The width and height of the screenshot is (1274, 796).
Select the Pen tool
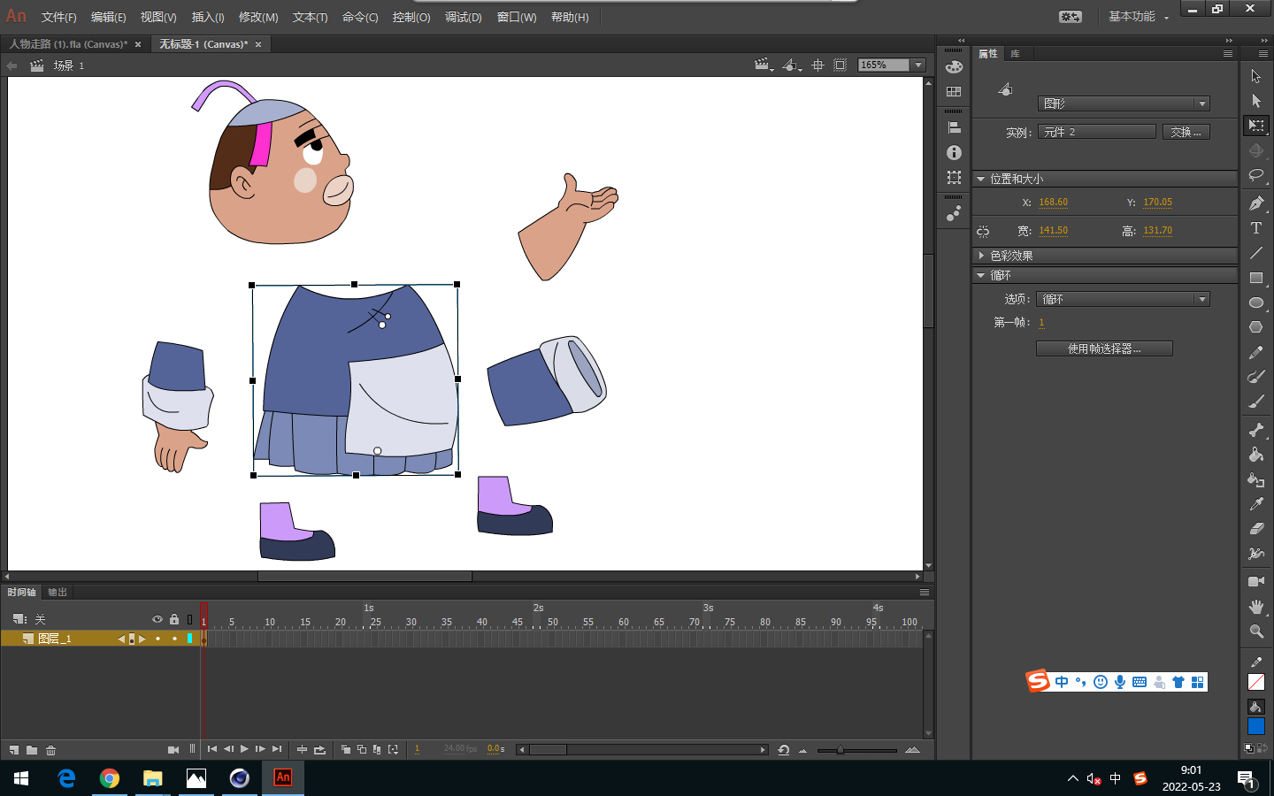1255,203
